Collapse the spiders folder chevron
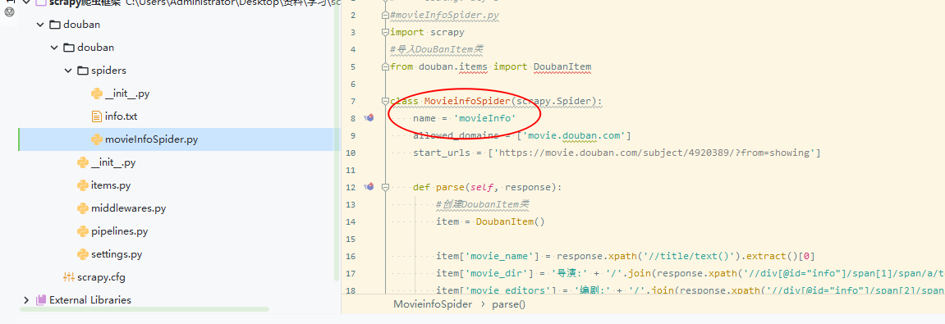The image size is (945, 324). pyautogui.click(x=68, y=71)
